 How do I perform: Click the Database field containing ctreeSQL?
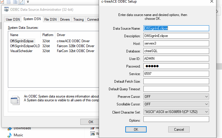[x=176, y=51]
